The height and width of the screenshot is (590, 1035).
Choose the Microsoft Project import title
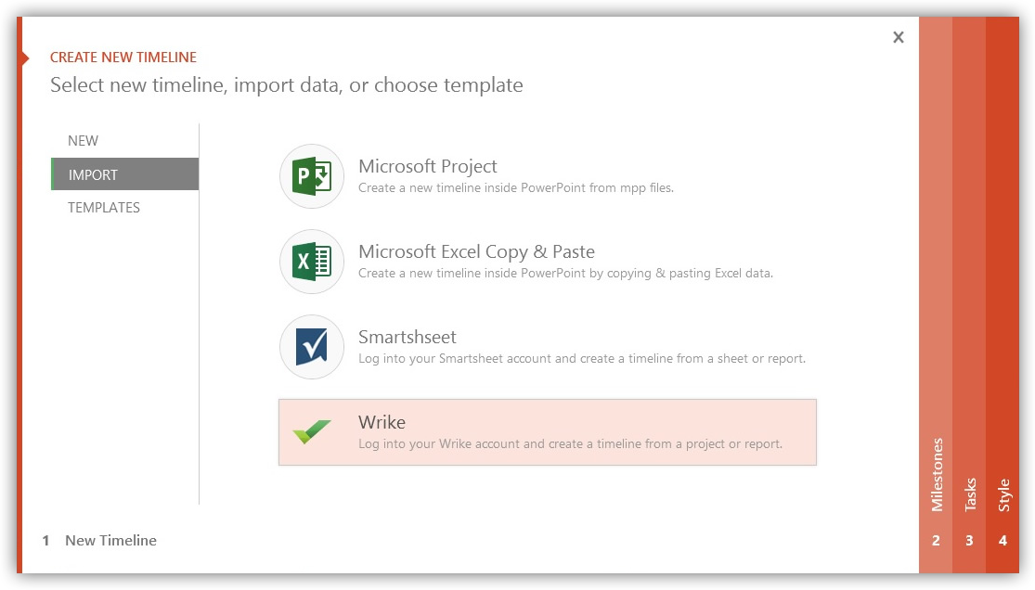coord(428,167)
